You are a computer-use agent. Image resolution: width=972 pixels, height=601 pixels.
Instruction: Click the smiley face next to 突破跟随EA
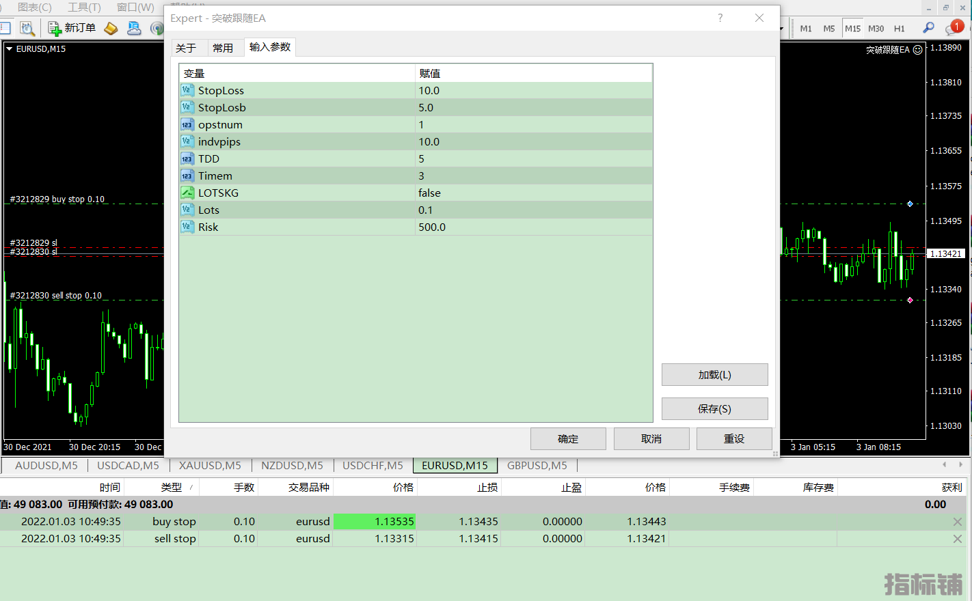pyautogui.click(x=918, y=50)
